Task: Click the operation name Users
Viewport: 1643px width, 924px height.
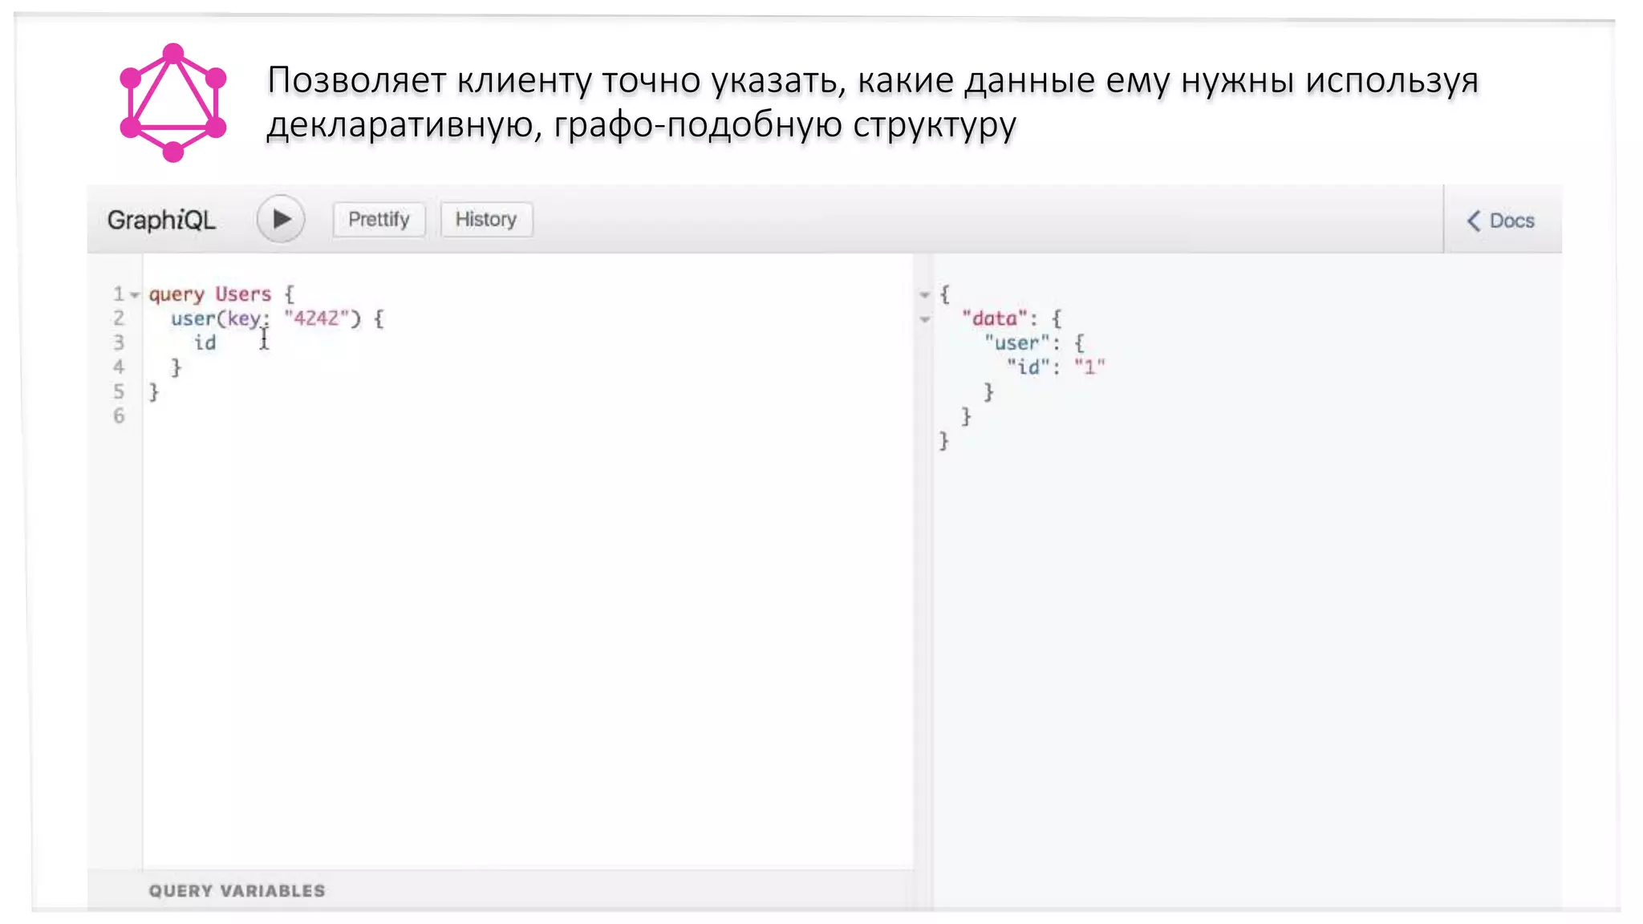Action: (243, 294)
